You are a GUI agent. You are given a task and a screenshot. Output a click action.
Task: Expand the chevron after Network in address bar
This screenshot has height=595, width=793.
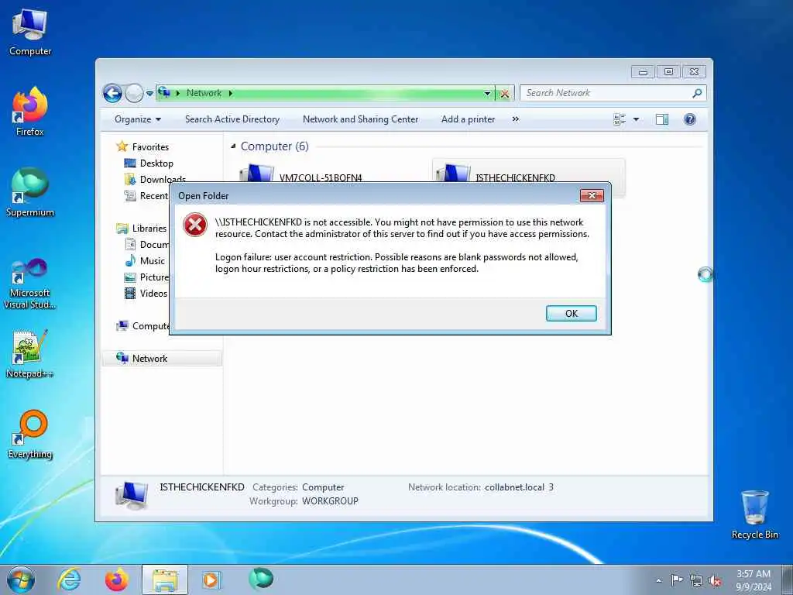pyautogui.click(x=231, y=93)
